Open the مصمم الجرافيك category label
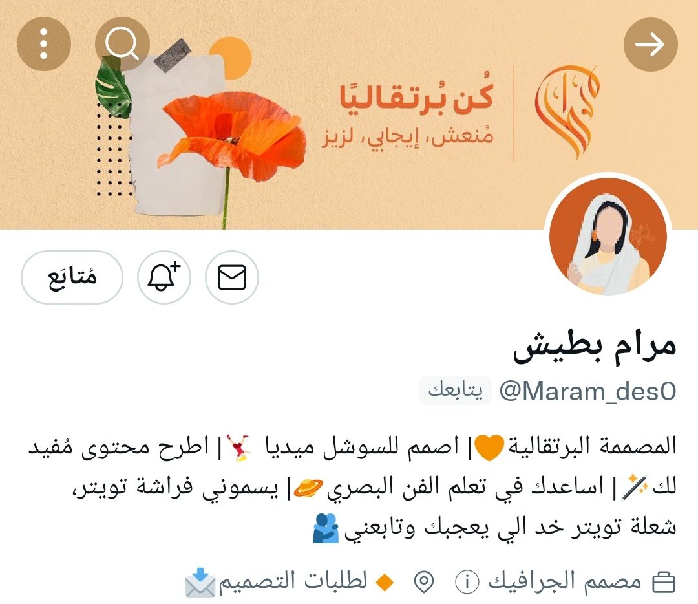Image resolution: width=698 pixels, height=604 pixels. coord(565,581)
